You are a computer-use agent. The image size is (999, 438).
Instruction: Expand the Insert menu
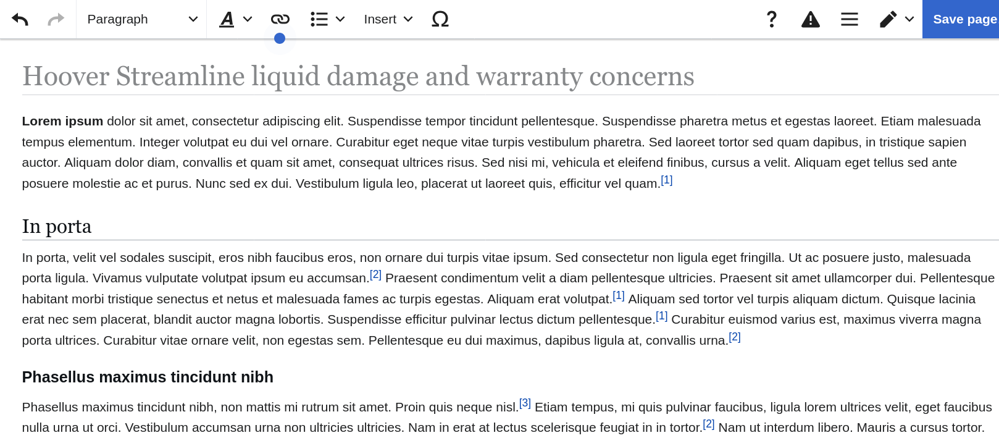(388, 19)
